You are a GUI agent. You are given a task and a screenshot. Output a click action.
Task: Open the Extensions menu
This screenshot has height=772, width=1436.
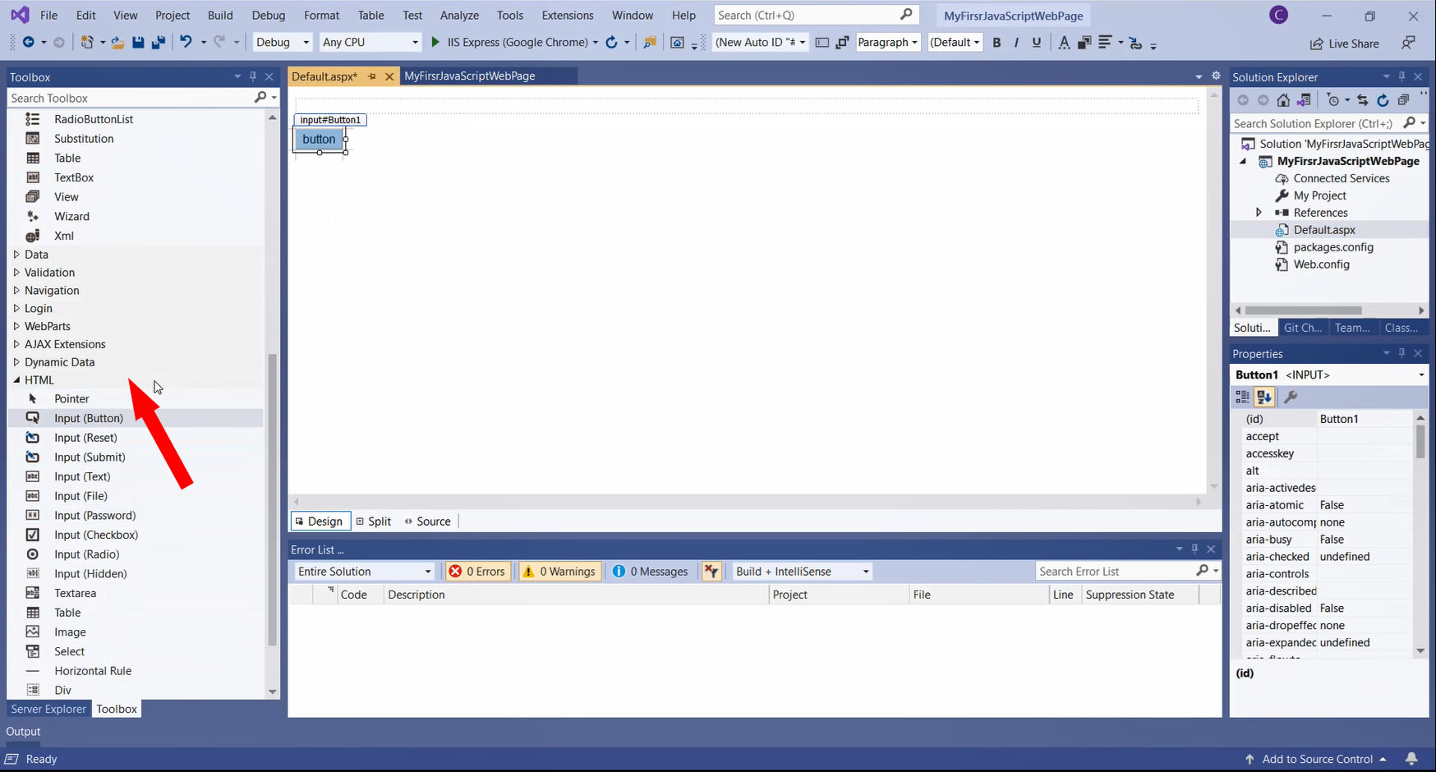point(567,15)
